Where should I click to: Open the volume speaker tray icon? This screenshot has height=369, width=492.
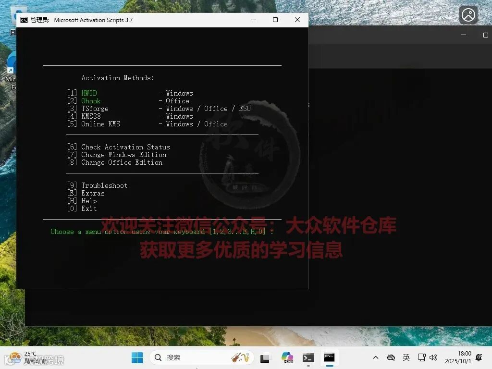(x=433, y=357)
